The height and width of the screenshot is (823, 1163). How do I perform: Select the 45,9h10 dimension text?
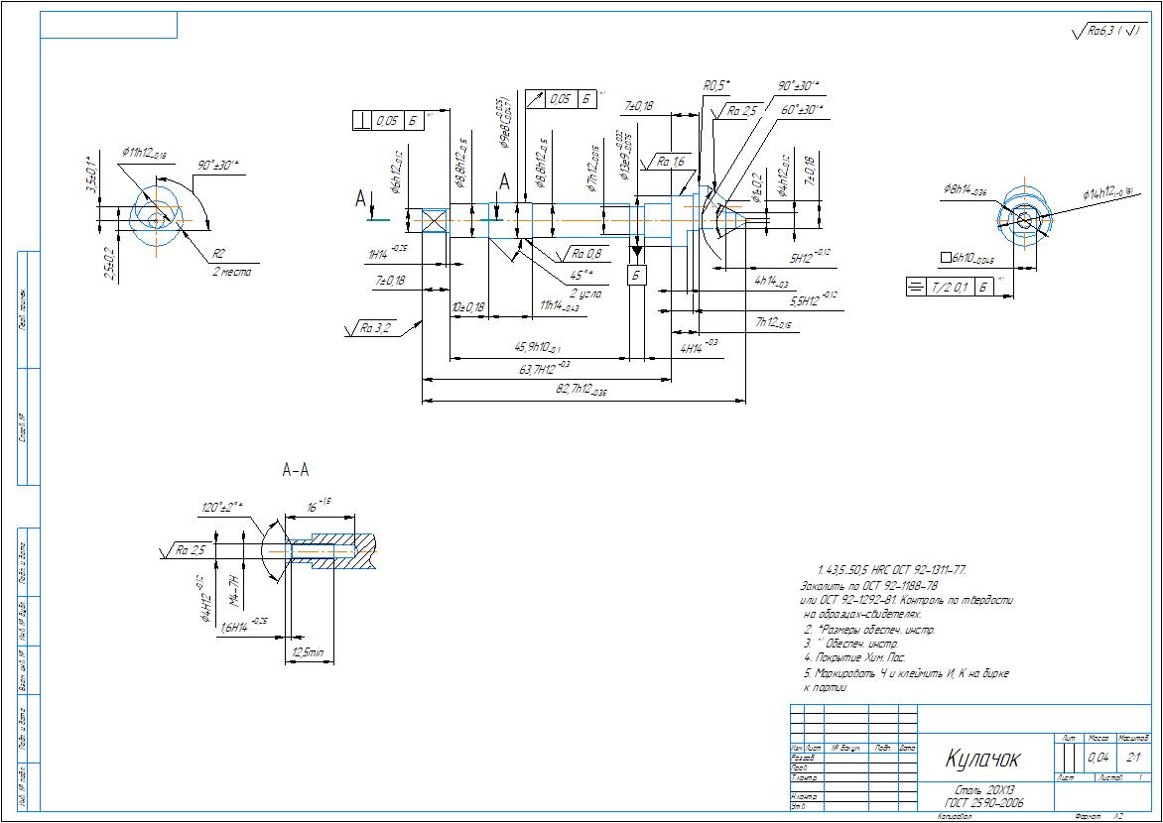(x=537, y=347)
